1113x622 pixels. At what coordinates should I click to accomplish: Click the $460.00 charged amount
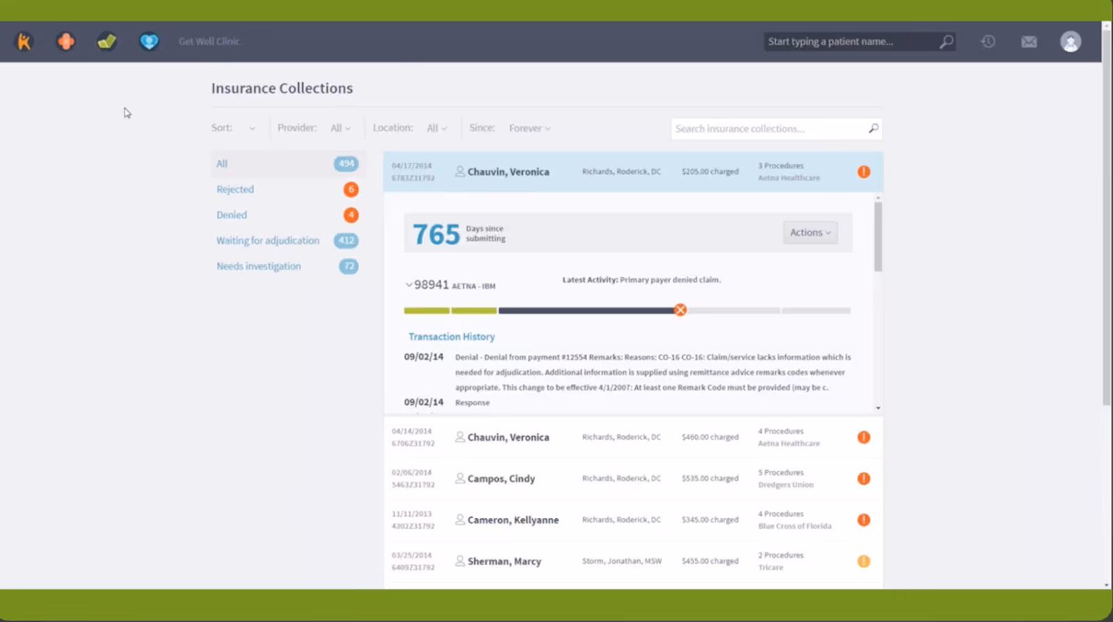coord(710,437)
